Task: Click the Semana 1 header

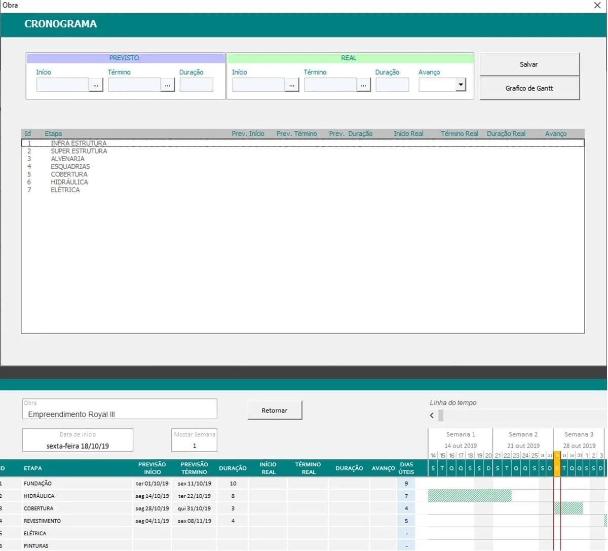Action: [x=461, y=434]
